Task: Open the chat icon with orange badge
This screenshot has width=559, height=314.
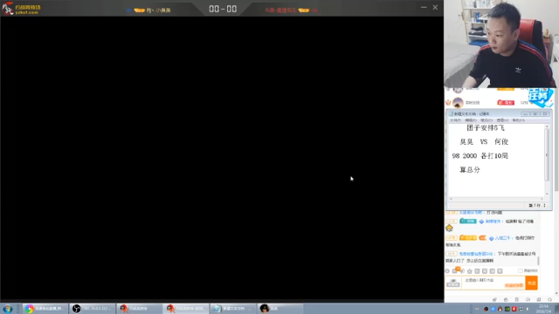Action: (x=455, y=270)
